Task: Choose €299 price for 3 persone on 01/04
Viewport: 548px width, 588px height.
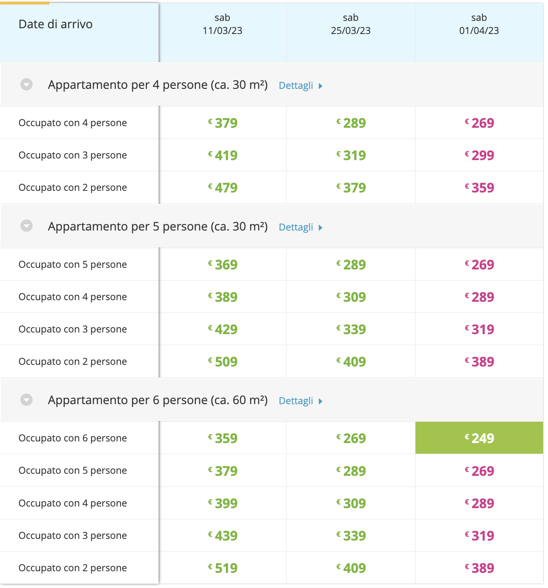Action: 479,155
